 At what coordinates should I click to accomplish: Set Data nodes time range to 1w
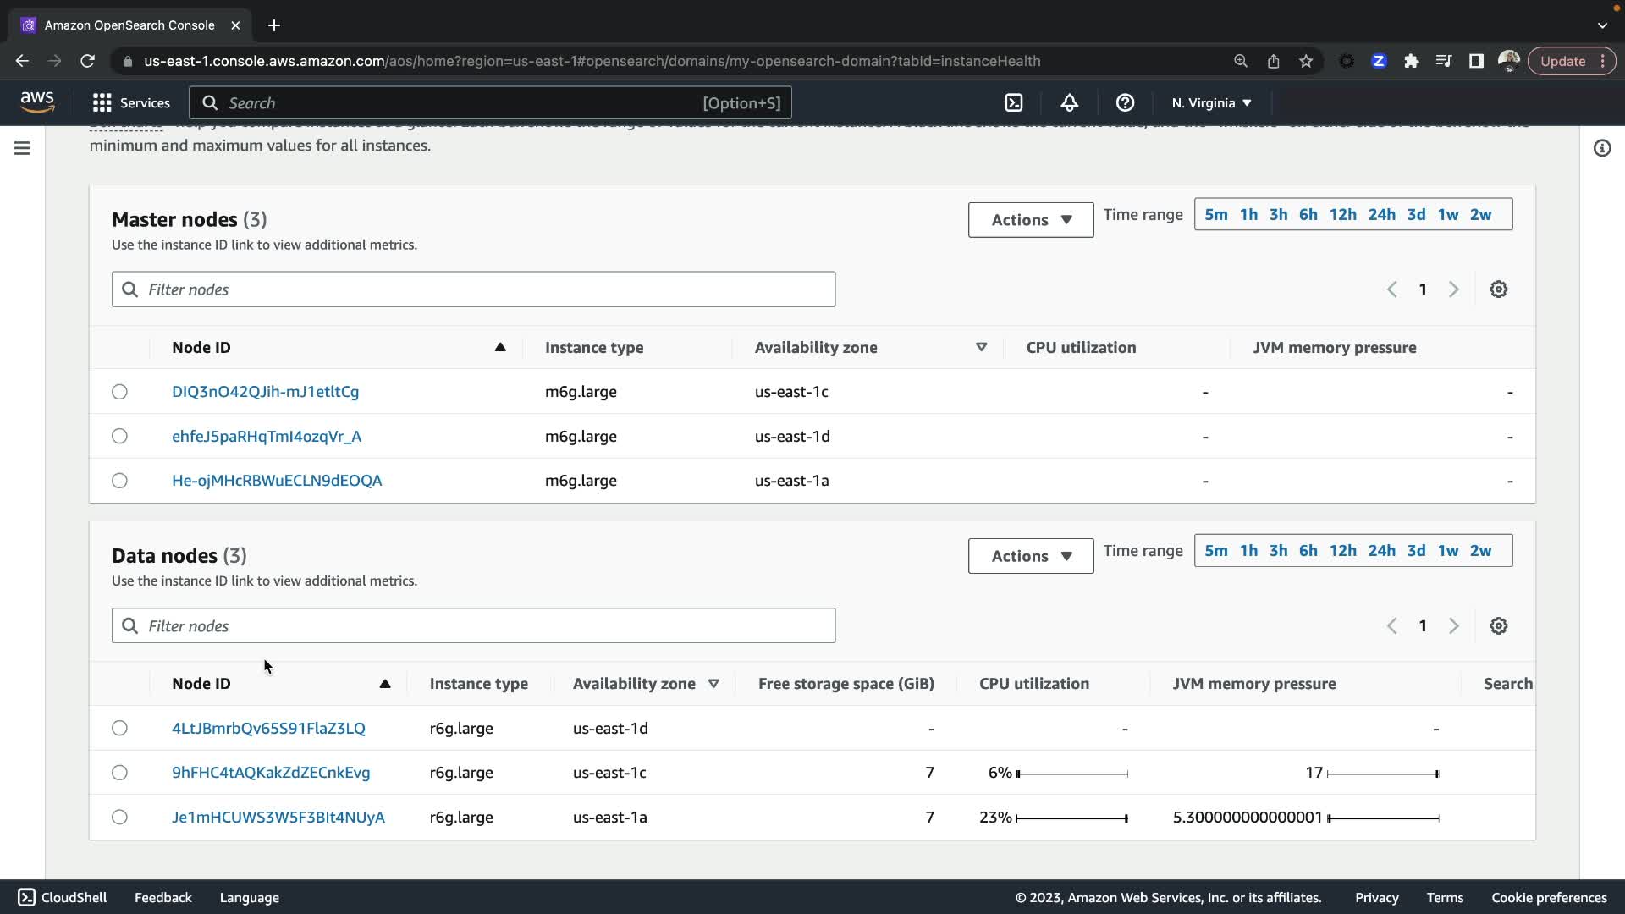pos(1447,551)
